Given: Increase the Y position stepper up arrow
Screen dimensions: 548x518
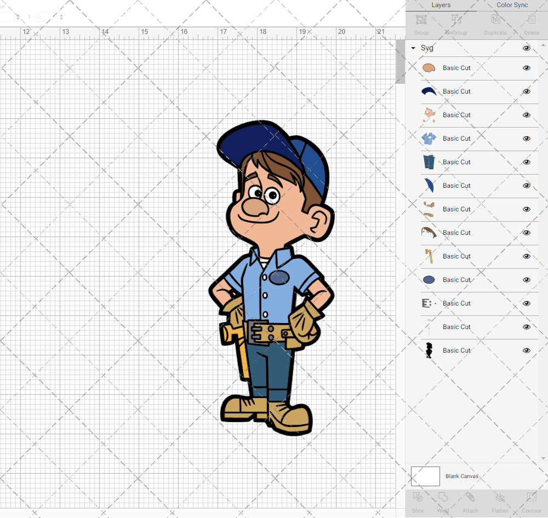Looking at the screenshot, I should coord(61,15).
